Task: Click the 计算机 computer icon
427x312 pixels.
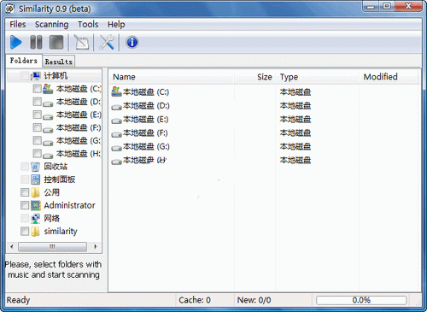Action: [36, 76]
